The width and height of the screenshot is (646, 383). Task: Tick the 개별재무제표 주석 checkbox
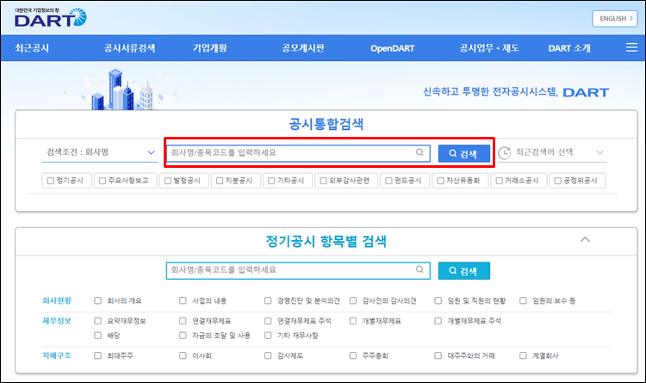(438, 321)
